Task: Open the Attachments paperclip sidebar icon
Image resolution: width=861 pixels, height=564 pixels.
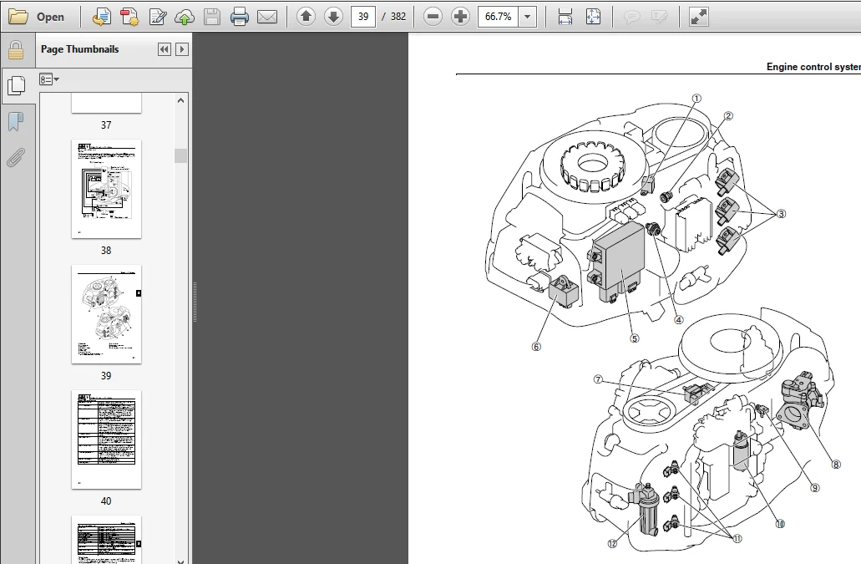Action: [16, 158]
